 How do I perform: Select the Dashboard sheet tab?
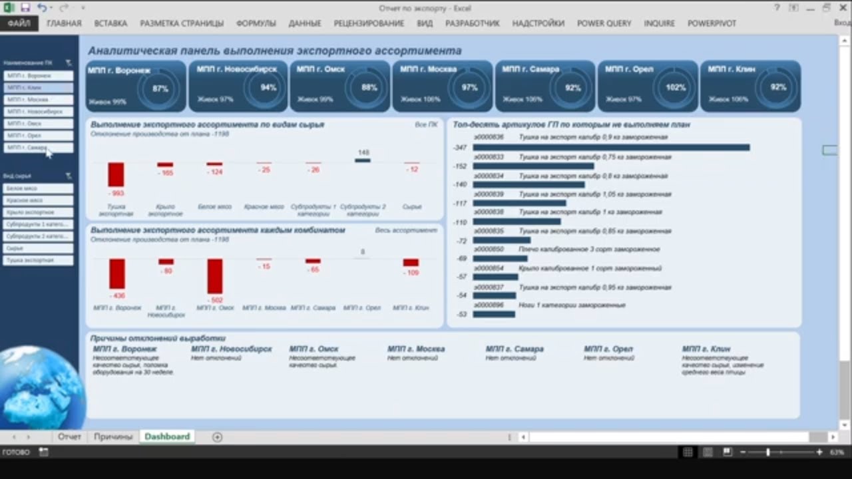pos(167,437)
